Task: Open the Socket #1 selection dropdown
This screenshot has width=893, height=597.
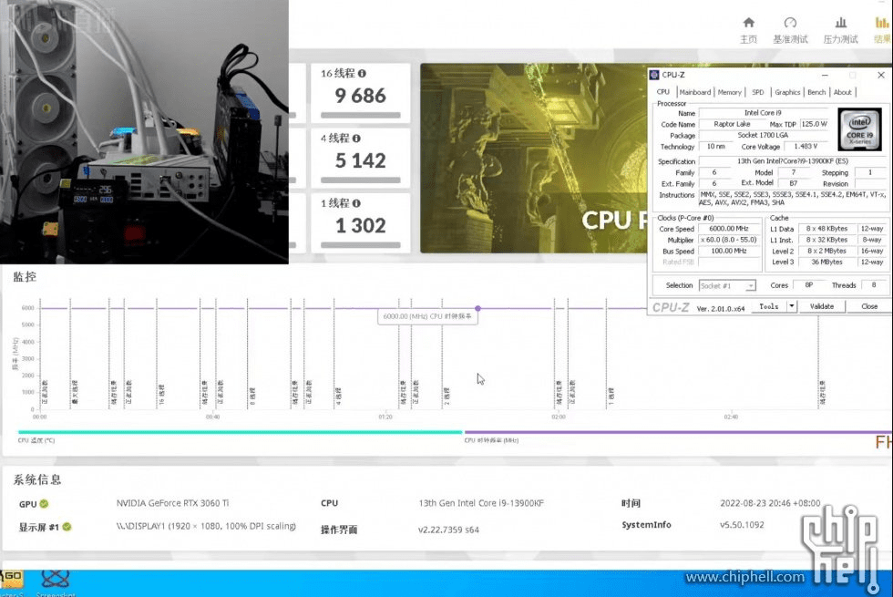Action: click(x=727, y=285)
